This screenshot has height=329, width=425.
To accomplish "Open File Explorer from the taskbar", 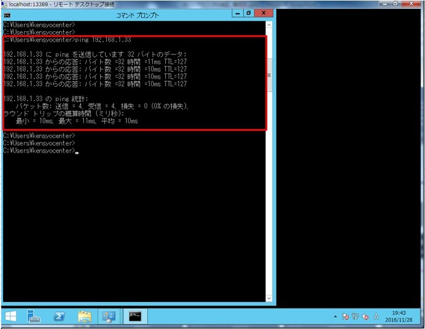I will coord(85,317).
